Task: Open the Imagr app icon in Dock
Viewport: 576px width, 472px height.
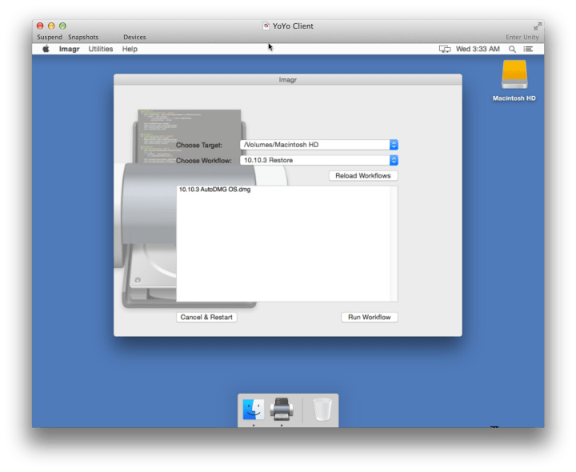Action: coord(282,409)
